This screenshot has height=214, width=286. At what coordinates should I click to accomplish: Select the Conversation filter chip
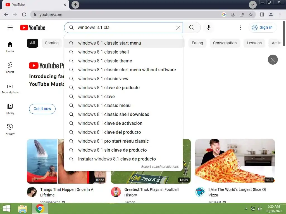(225, 43)
